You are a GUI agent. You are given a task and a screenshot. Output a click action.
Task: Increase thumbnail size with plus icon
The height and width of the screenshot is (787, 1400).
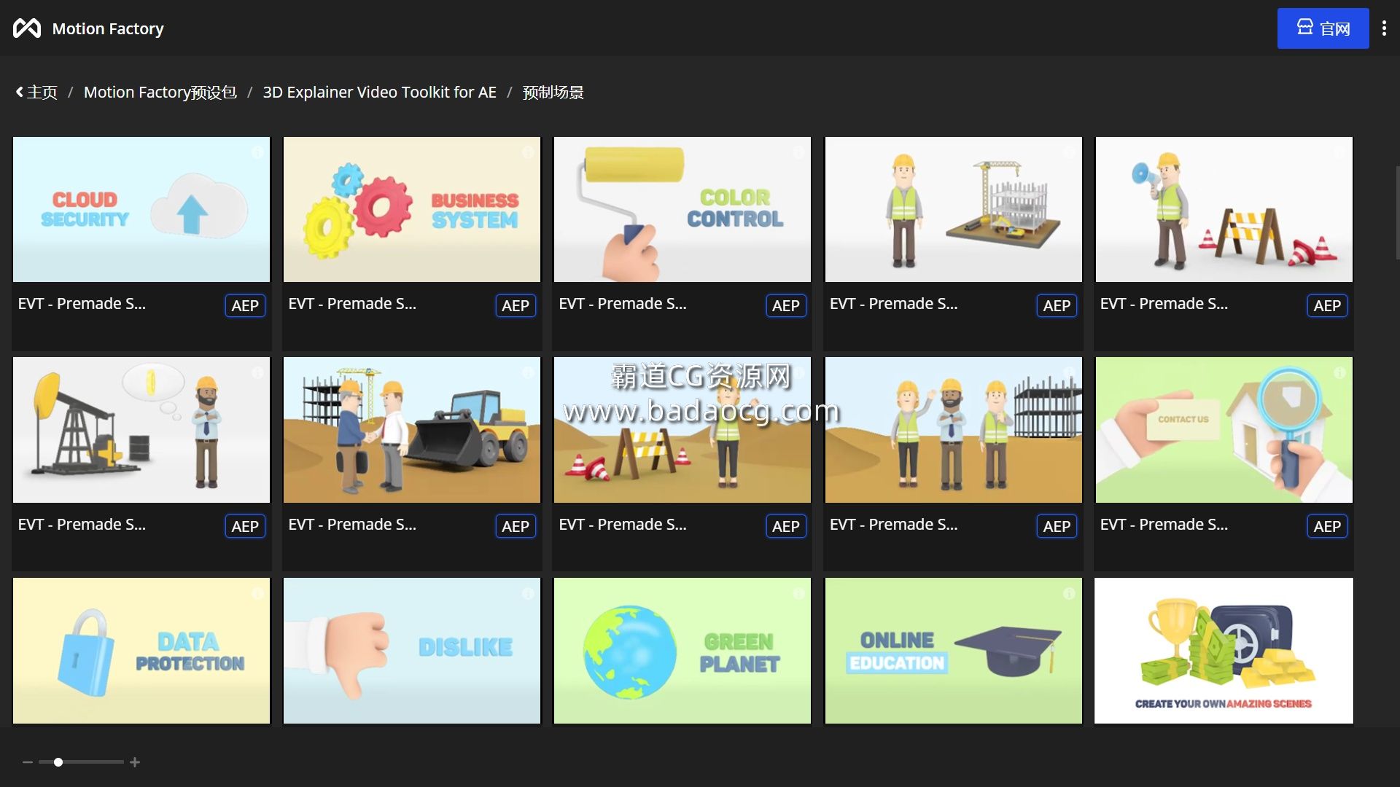click(135, 762)
